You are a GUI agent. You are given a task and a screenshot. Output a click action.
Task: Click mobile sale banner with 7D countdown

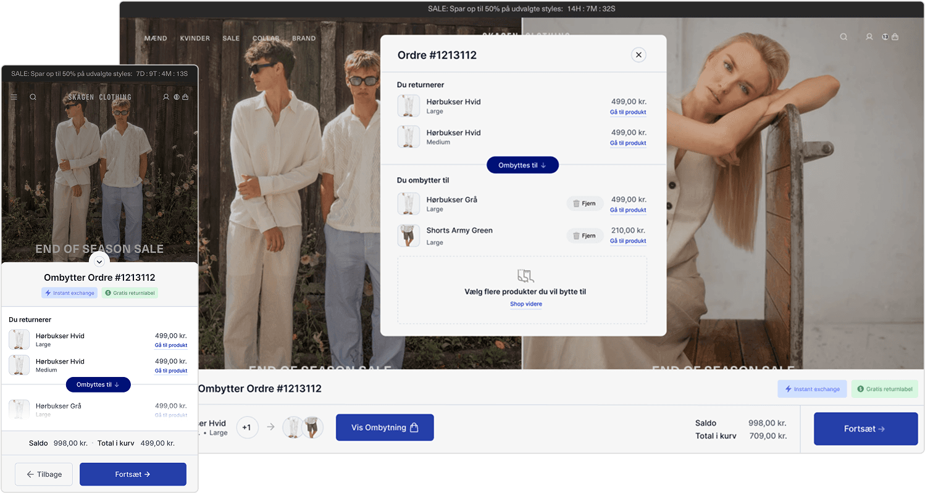click(x=99, y=73)
